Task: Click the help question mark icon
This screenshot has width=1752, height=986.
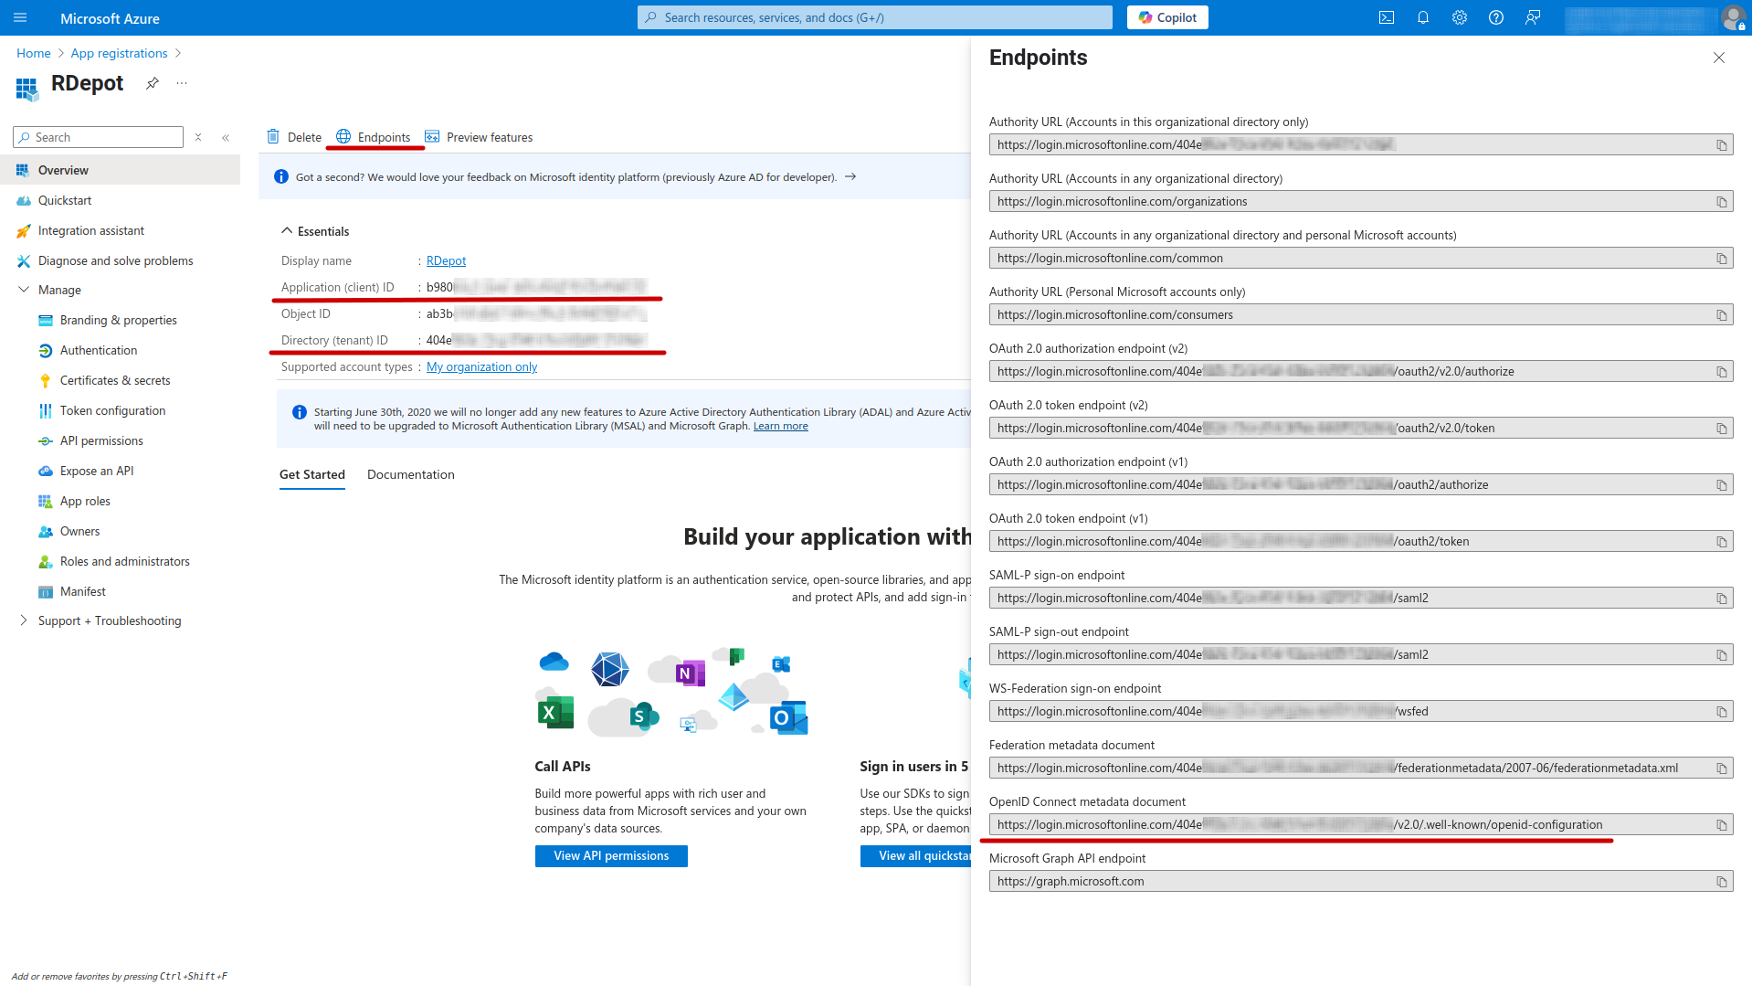Action: [1495, 17]
